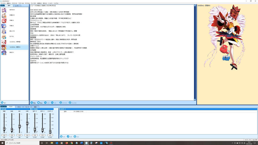Click the 文末ポーズ sentence-end pause slider handle
Screen dimensions: 258x145
(x=50, y=131)
